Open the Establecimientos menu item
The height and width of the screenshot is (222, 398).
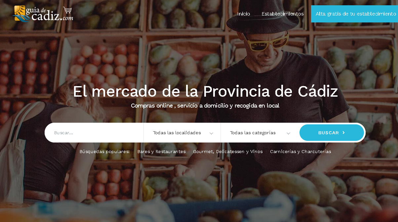tap(283, 14)
